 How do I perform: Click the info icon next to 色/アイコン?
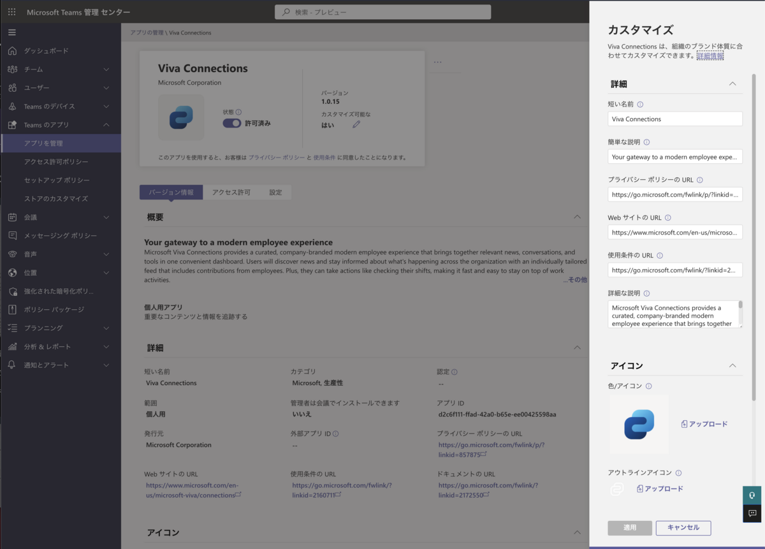648,386
